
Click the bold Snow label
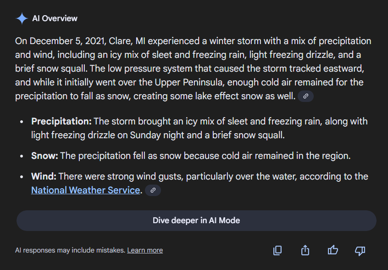coord(44,156)
